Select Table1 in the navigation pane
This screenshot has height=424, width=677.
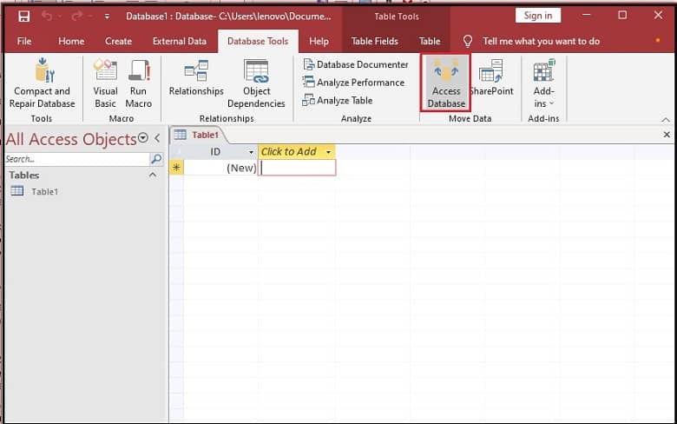pyautogui.click(x=45, y=191)
